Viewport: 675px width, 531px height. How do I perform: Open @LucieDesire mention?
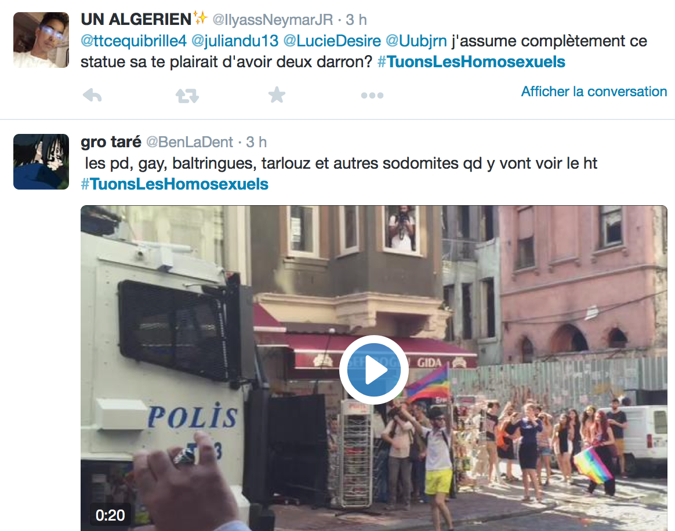(x=332, y=41)
